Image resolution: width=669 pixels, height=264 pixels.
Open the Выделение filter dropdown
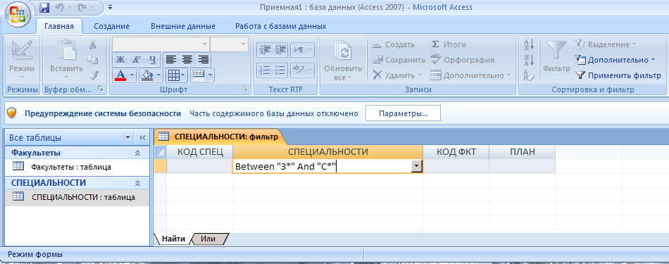coord(605,44)
